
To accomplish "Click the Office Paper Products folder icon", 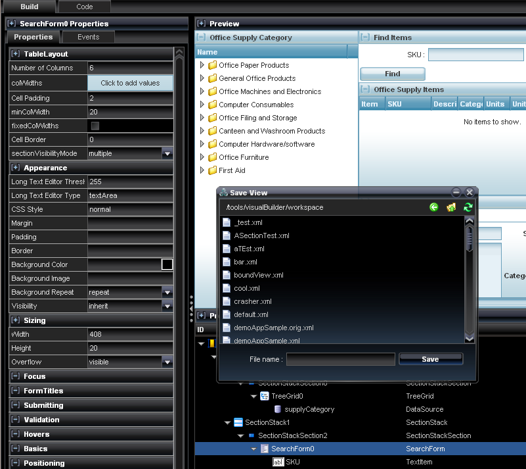I will click(x=212, y=65).
